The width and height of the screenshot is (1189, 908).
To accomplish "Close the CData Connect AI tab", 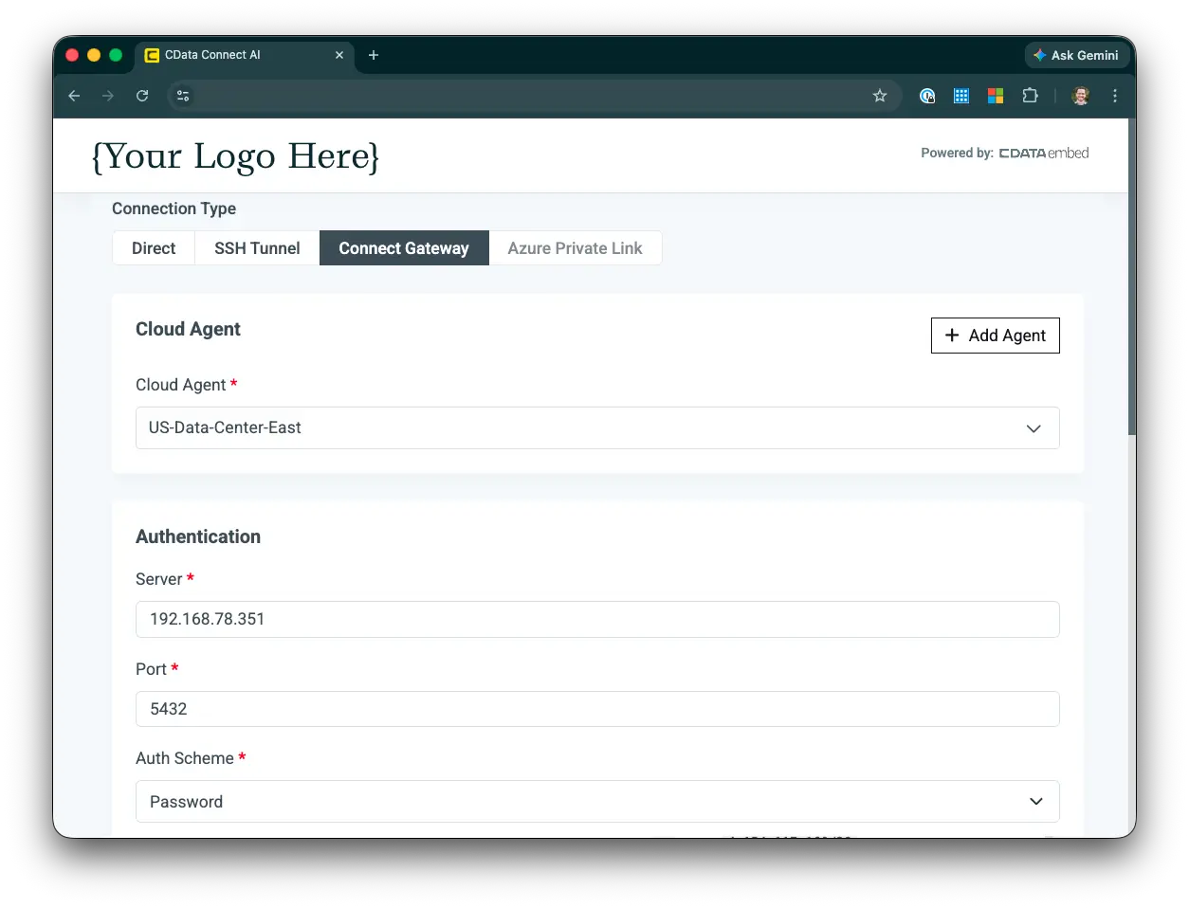I will click(x=339, y=55).
